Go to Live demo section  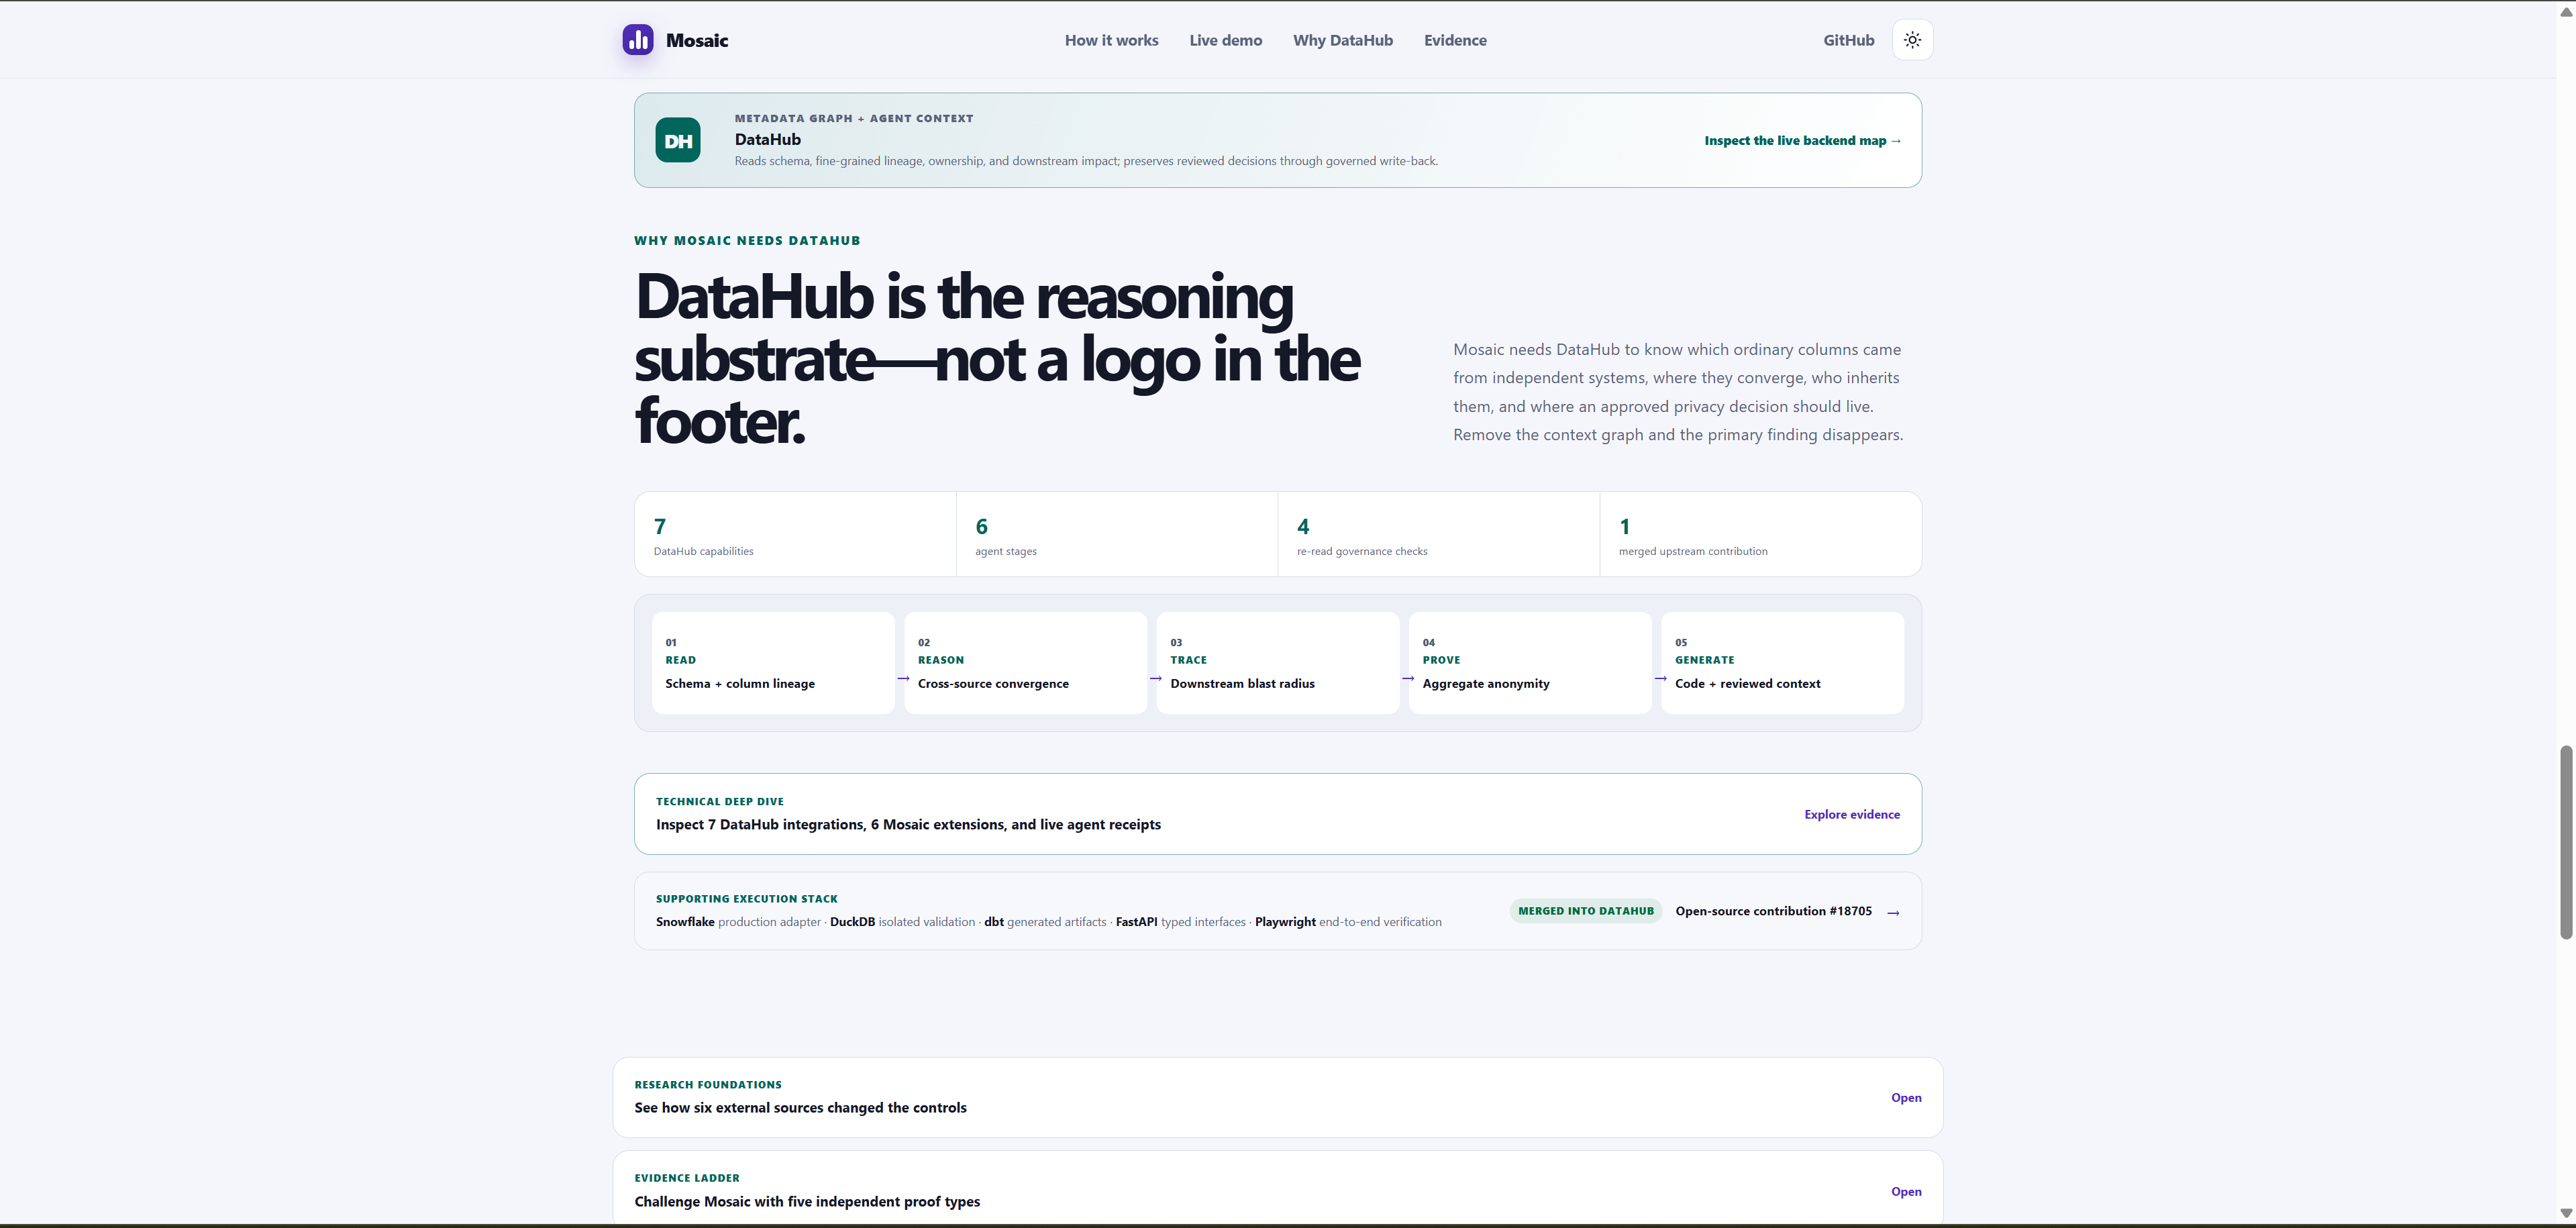pyautogui.click(x=1225, y=40)
